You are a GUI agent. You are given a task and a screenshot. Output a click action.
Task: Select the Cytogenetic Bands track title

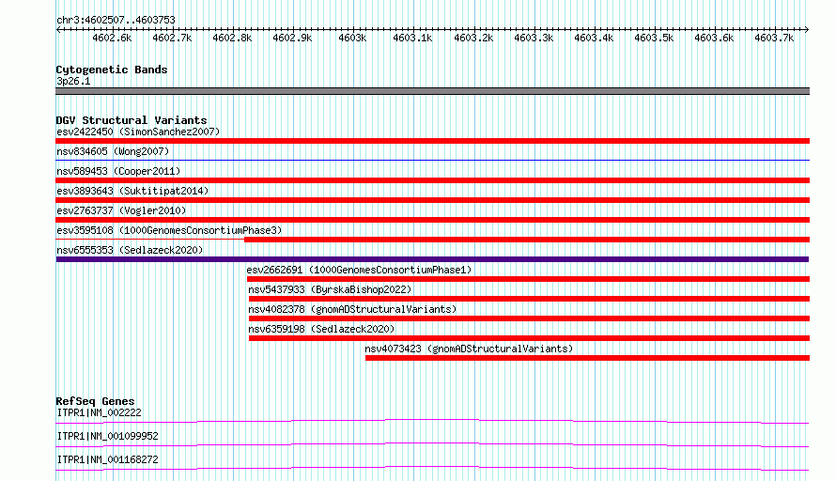[x=112, y=70]
